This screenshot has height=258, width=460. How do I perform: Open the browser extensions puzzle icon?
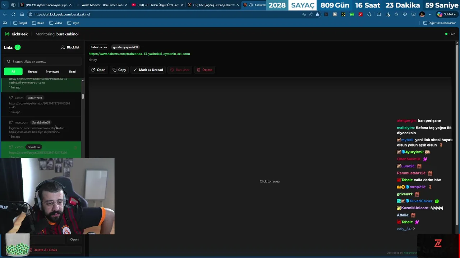tap(369, 14)
